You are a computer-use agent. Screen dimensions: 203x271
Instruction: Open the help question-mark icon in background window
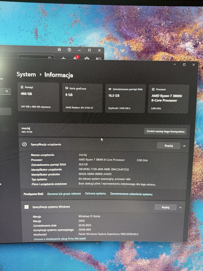(69, 50)
